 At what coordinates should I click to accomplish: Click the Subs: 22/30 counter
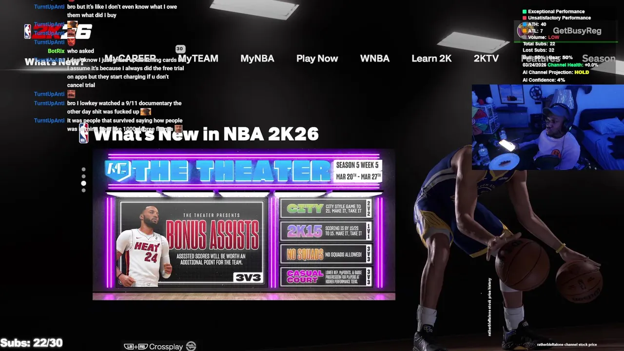pos(31,343)
